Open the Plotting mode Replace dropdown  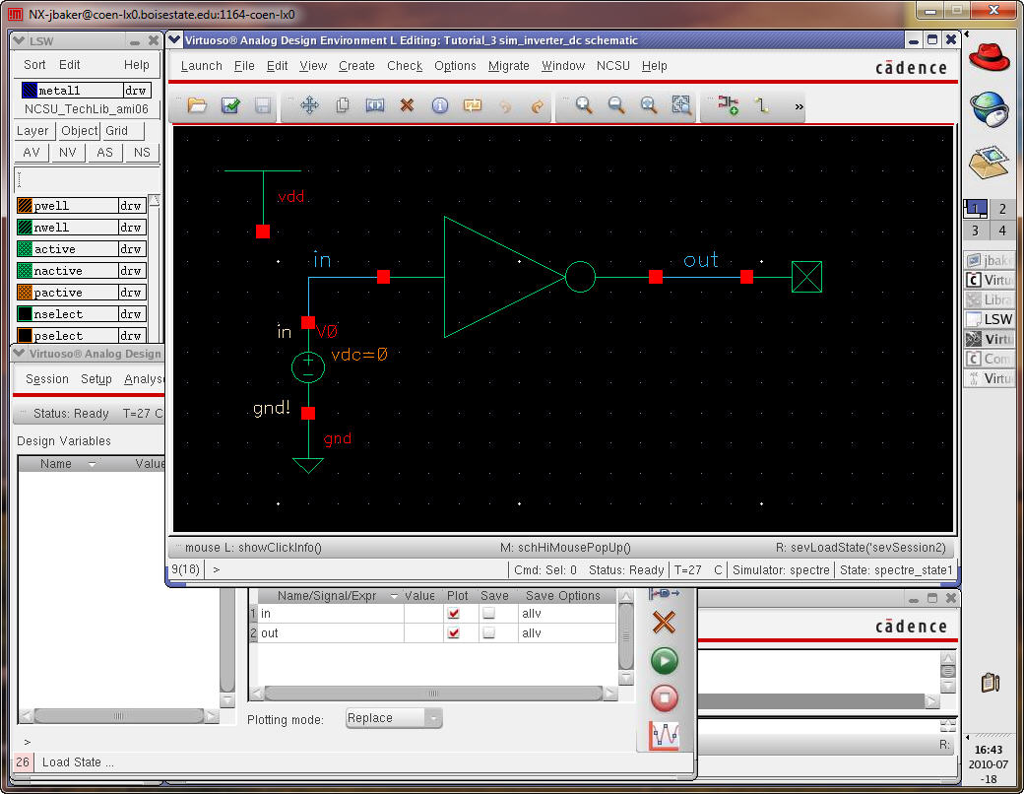pos(394,719)
